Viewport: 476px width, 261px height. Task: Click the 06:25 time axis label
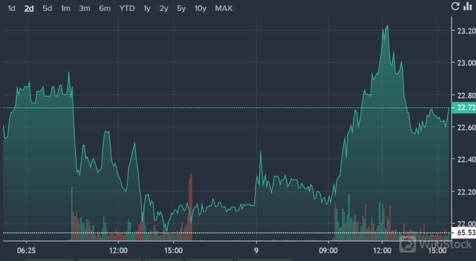click(26, 250)
